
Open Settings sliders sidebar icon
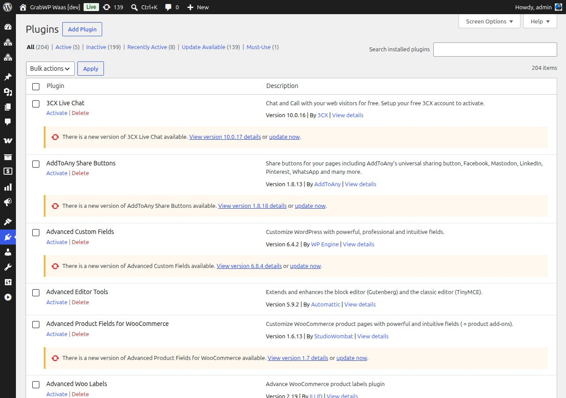(8, 282)
